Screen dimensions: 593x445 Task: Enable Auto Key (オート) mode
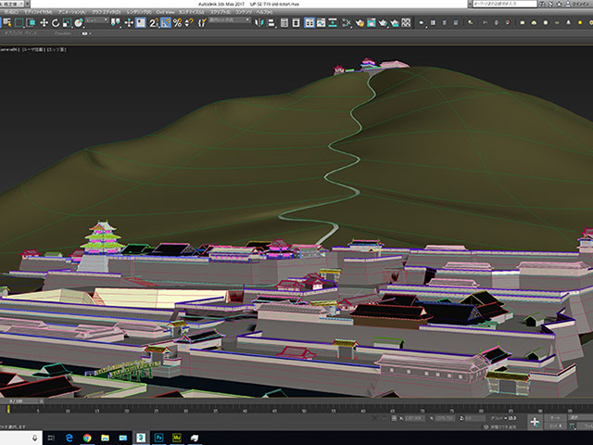[x=556, y=417]
